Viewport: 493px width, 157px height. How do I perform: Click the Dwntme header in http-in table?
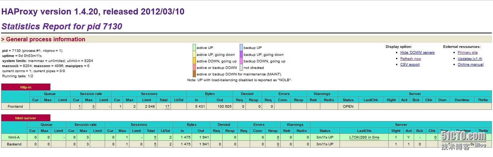[x=462, y=100]
